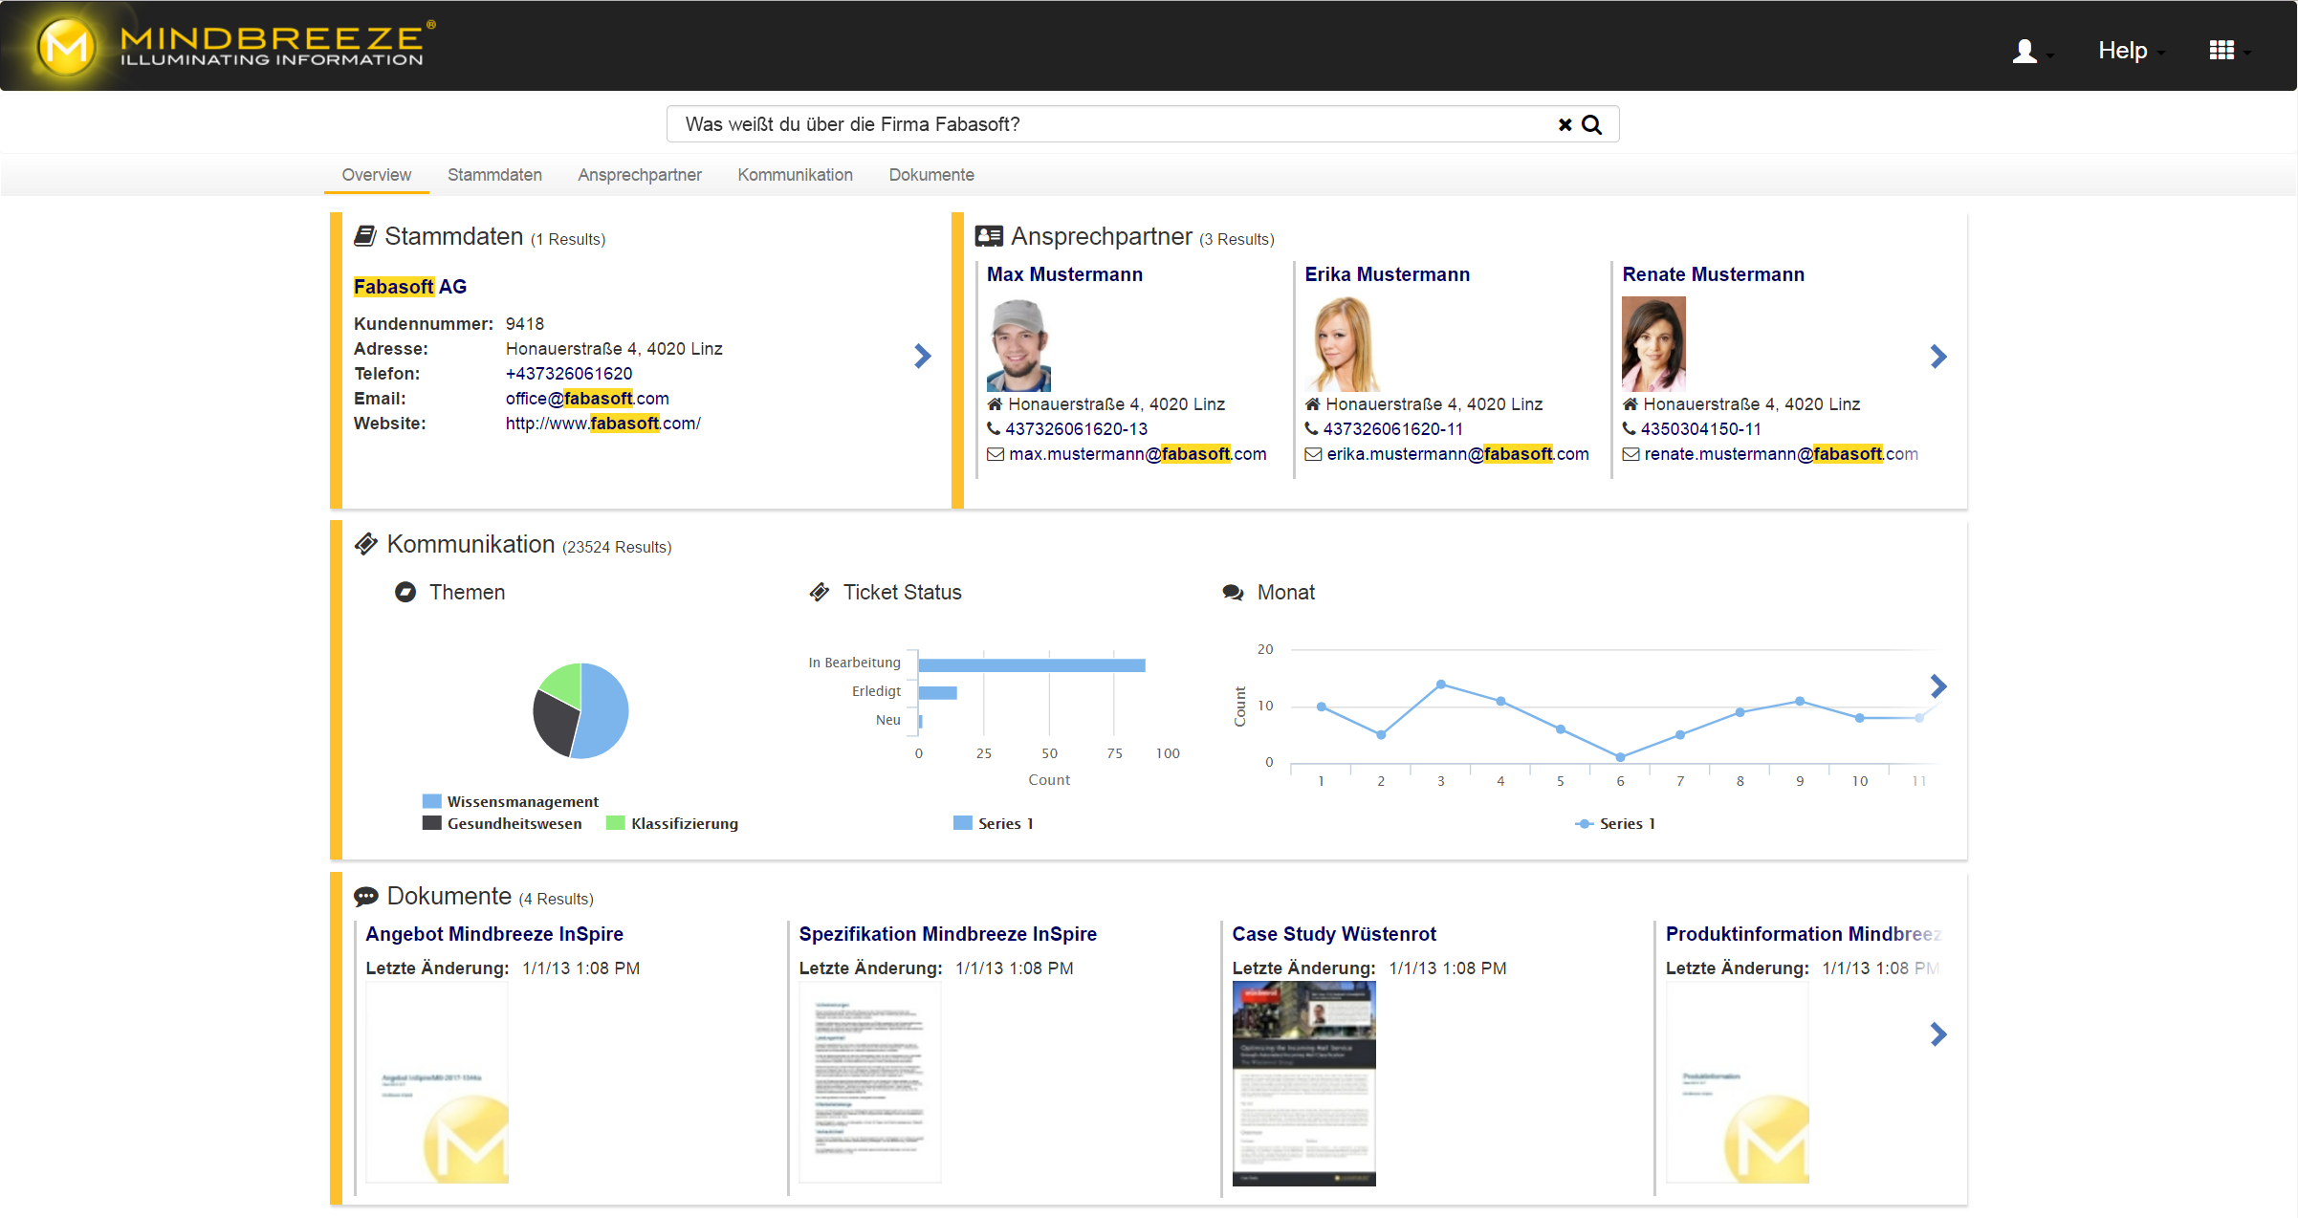Click the search magnifier icon
The image size is (2298, 1218).
click(1592, 125)
